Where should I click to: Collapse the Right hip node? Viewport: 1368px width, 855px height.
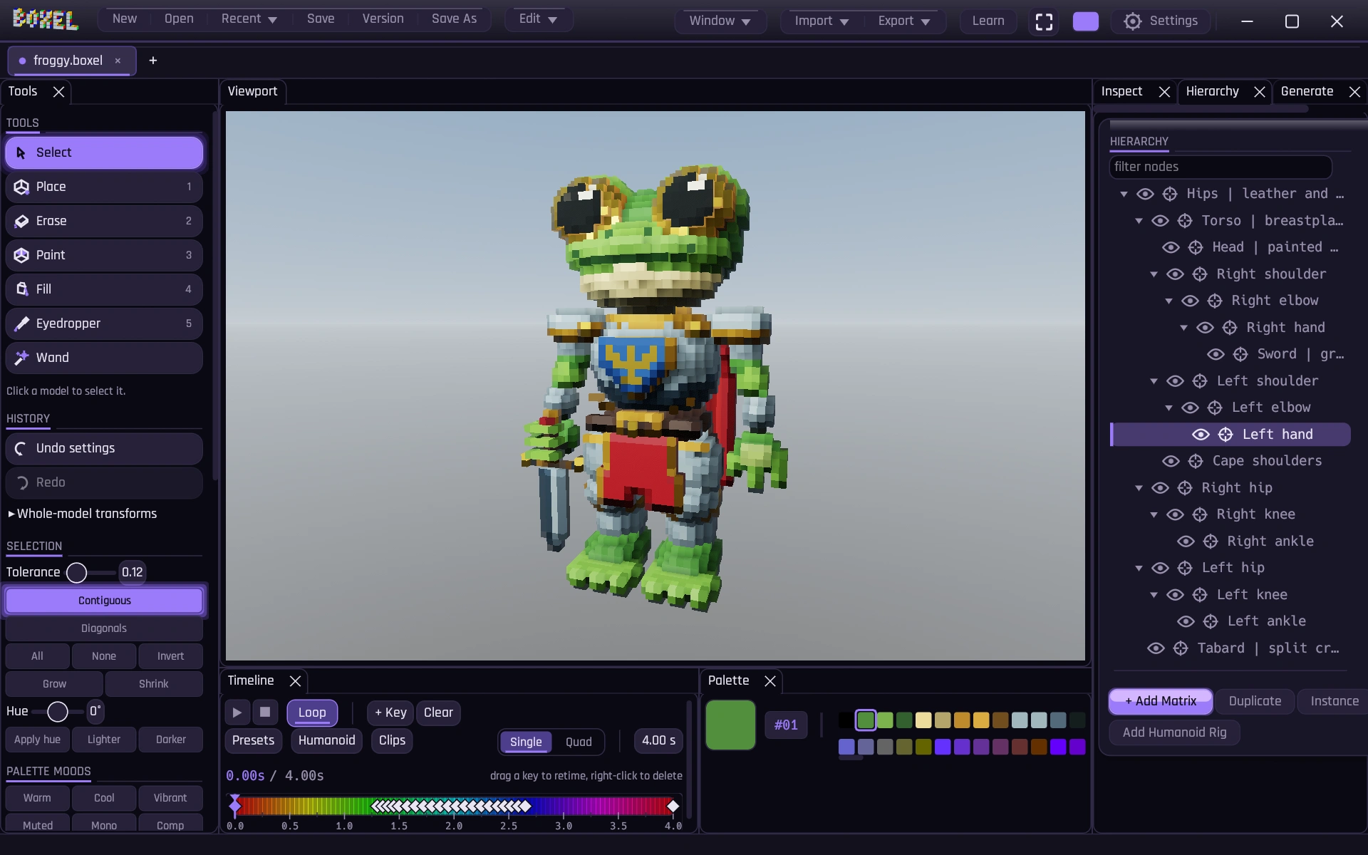[x=1139, y=488]
